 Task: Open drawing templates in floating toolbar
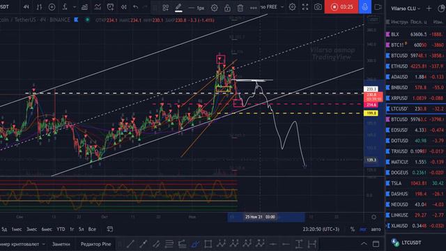click(166, 8)
